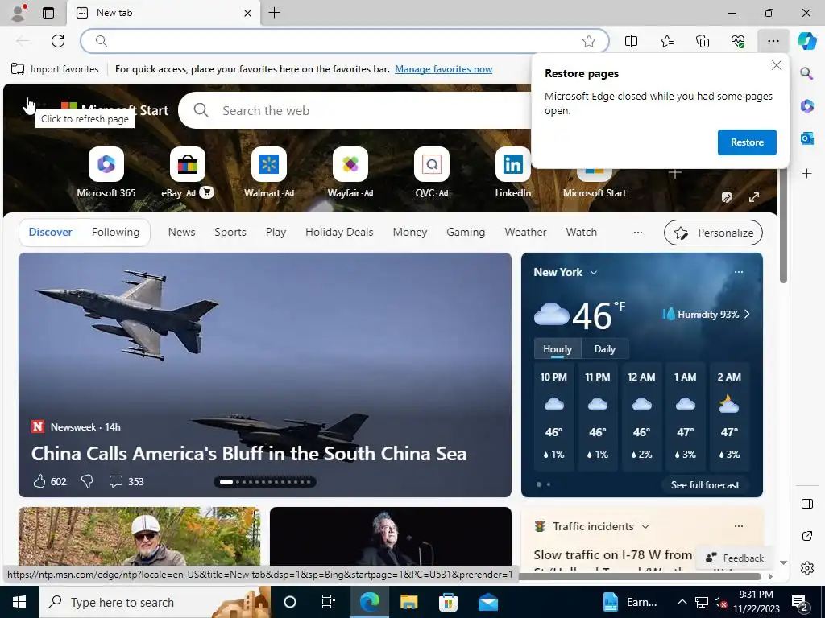This screenshot has height=618, width=825.
Task: Close the Restore pages popup
Action: pos(776,66)
